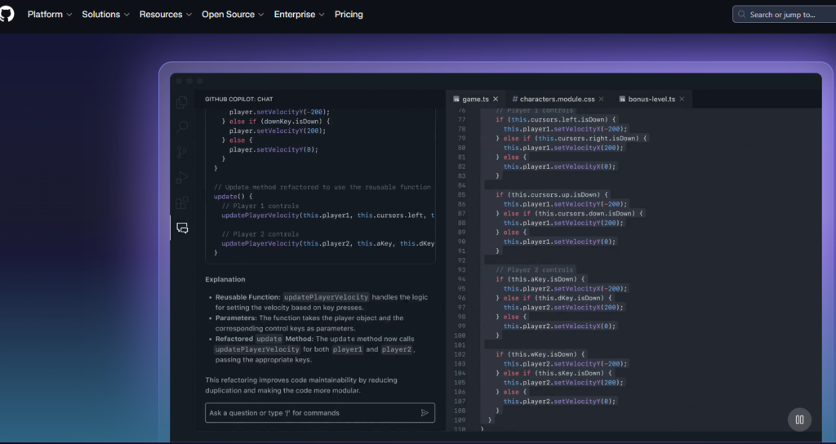This screenshot has height=444, width=836.
Task: Click 'player2' inline code chip in explanation
Action: pos(397,349)
